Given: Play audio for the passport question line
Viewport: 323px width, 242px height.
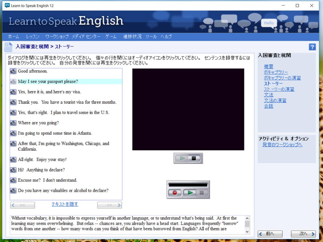Looking at the screenshot, I should point(13,81).
